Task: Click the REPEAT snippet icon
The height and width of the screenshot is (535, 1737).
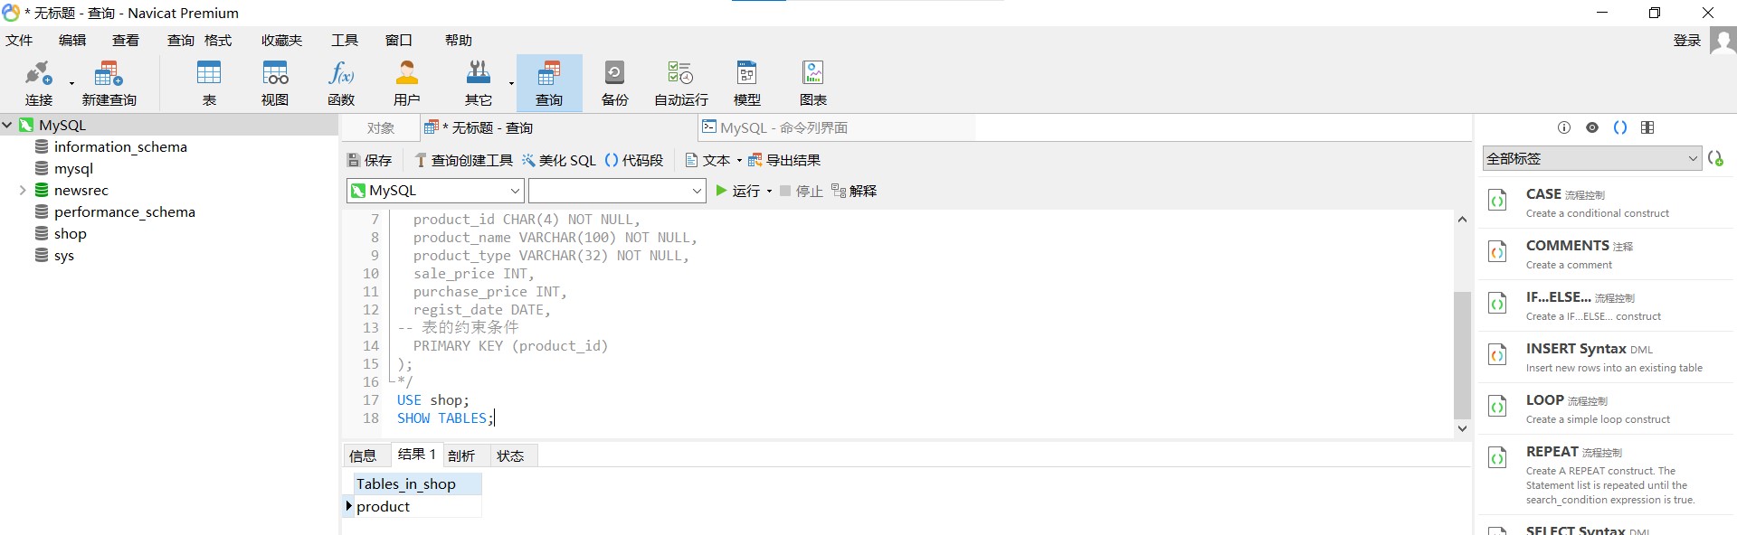Action: tap(1498, 457)
